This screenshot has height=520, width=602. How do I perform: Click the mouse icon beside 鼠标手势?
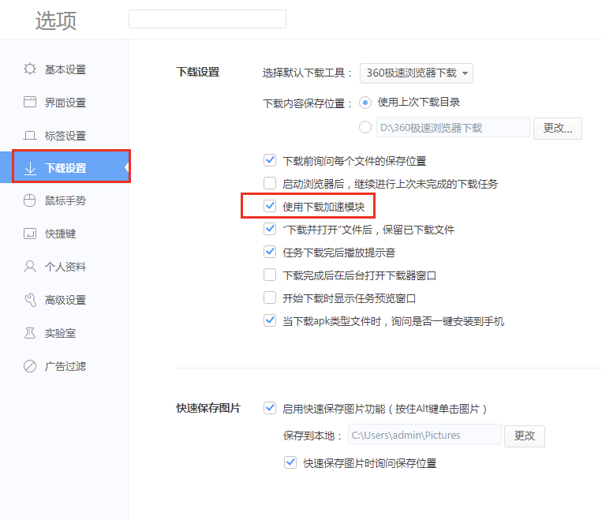click(x=29, y=200)
